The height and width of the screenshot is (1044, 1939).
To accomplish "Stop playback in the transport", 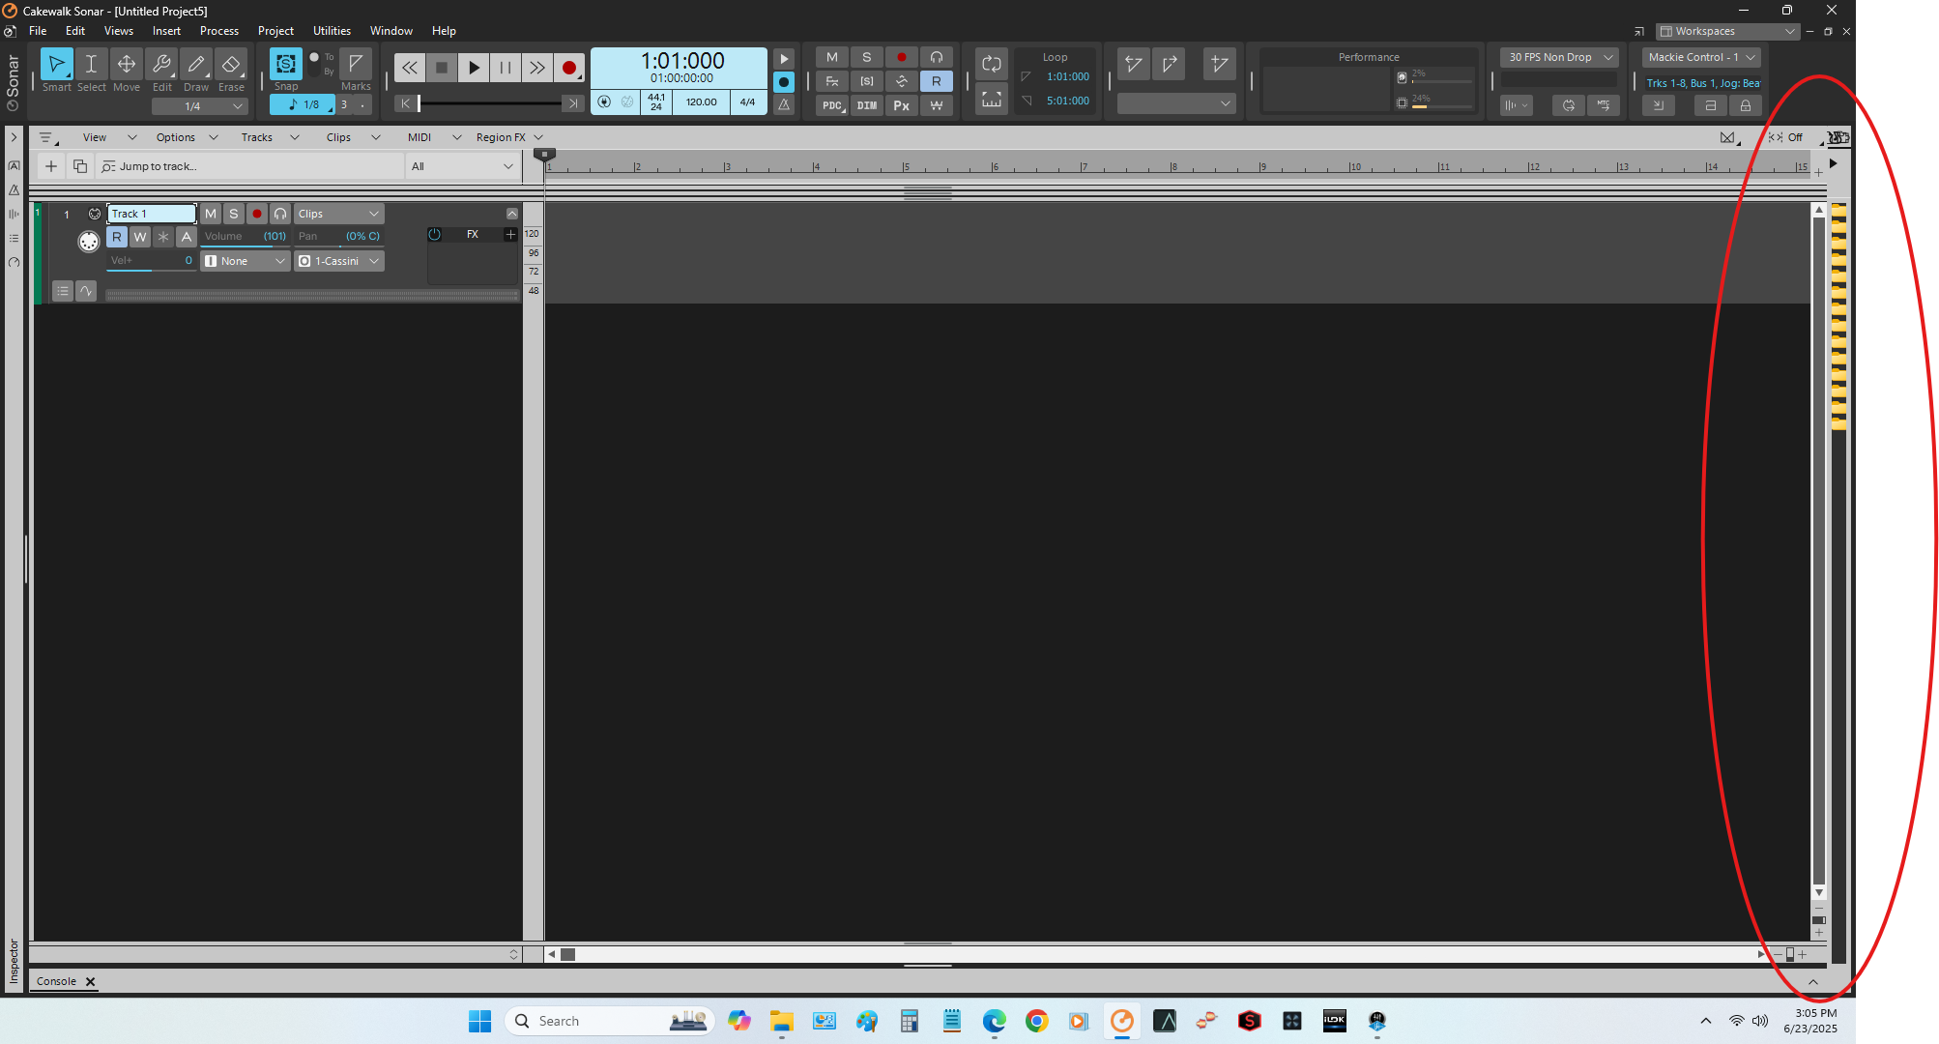I will (442, 68).
